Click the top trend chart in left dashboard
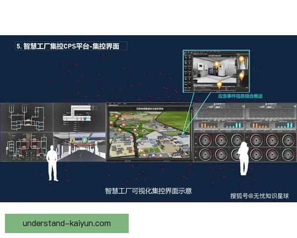This screenshot has height=238, width=297. 220,114
